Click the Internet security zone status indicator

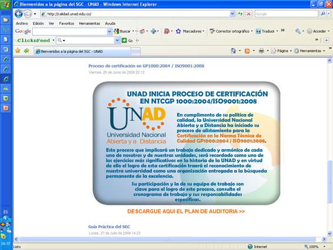click(x=257, y=246)
